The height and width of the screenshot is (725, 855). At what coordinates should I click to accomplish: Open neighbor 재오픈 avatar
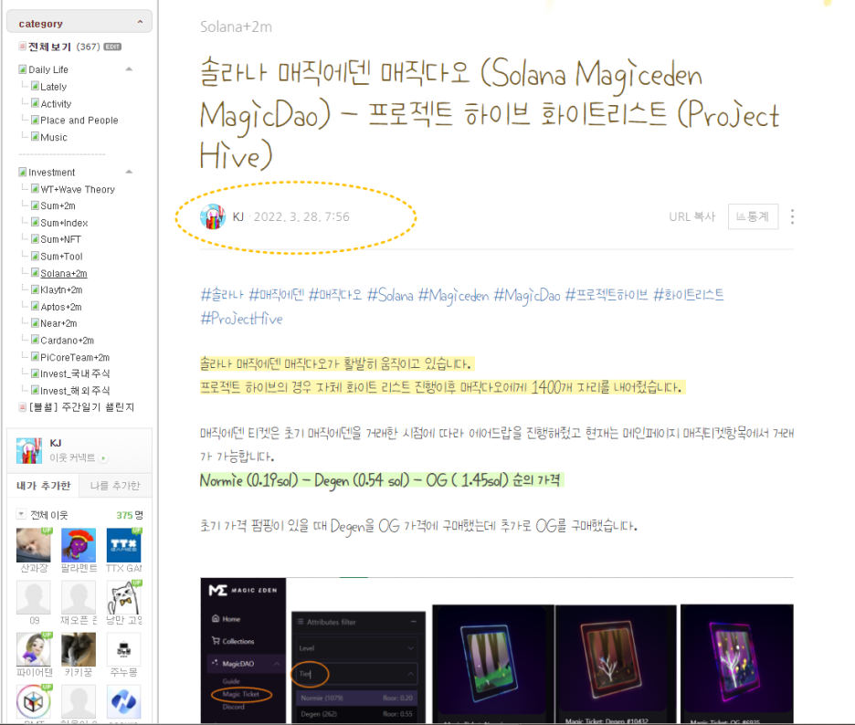pos(79,597)
